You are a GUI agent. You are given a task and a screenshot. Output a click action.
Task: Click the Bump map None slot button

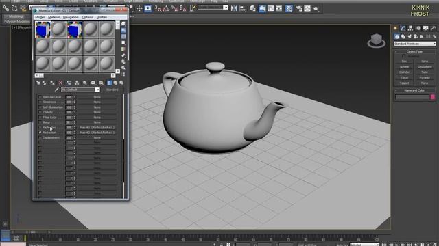97,122
